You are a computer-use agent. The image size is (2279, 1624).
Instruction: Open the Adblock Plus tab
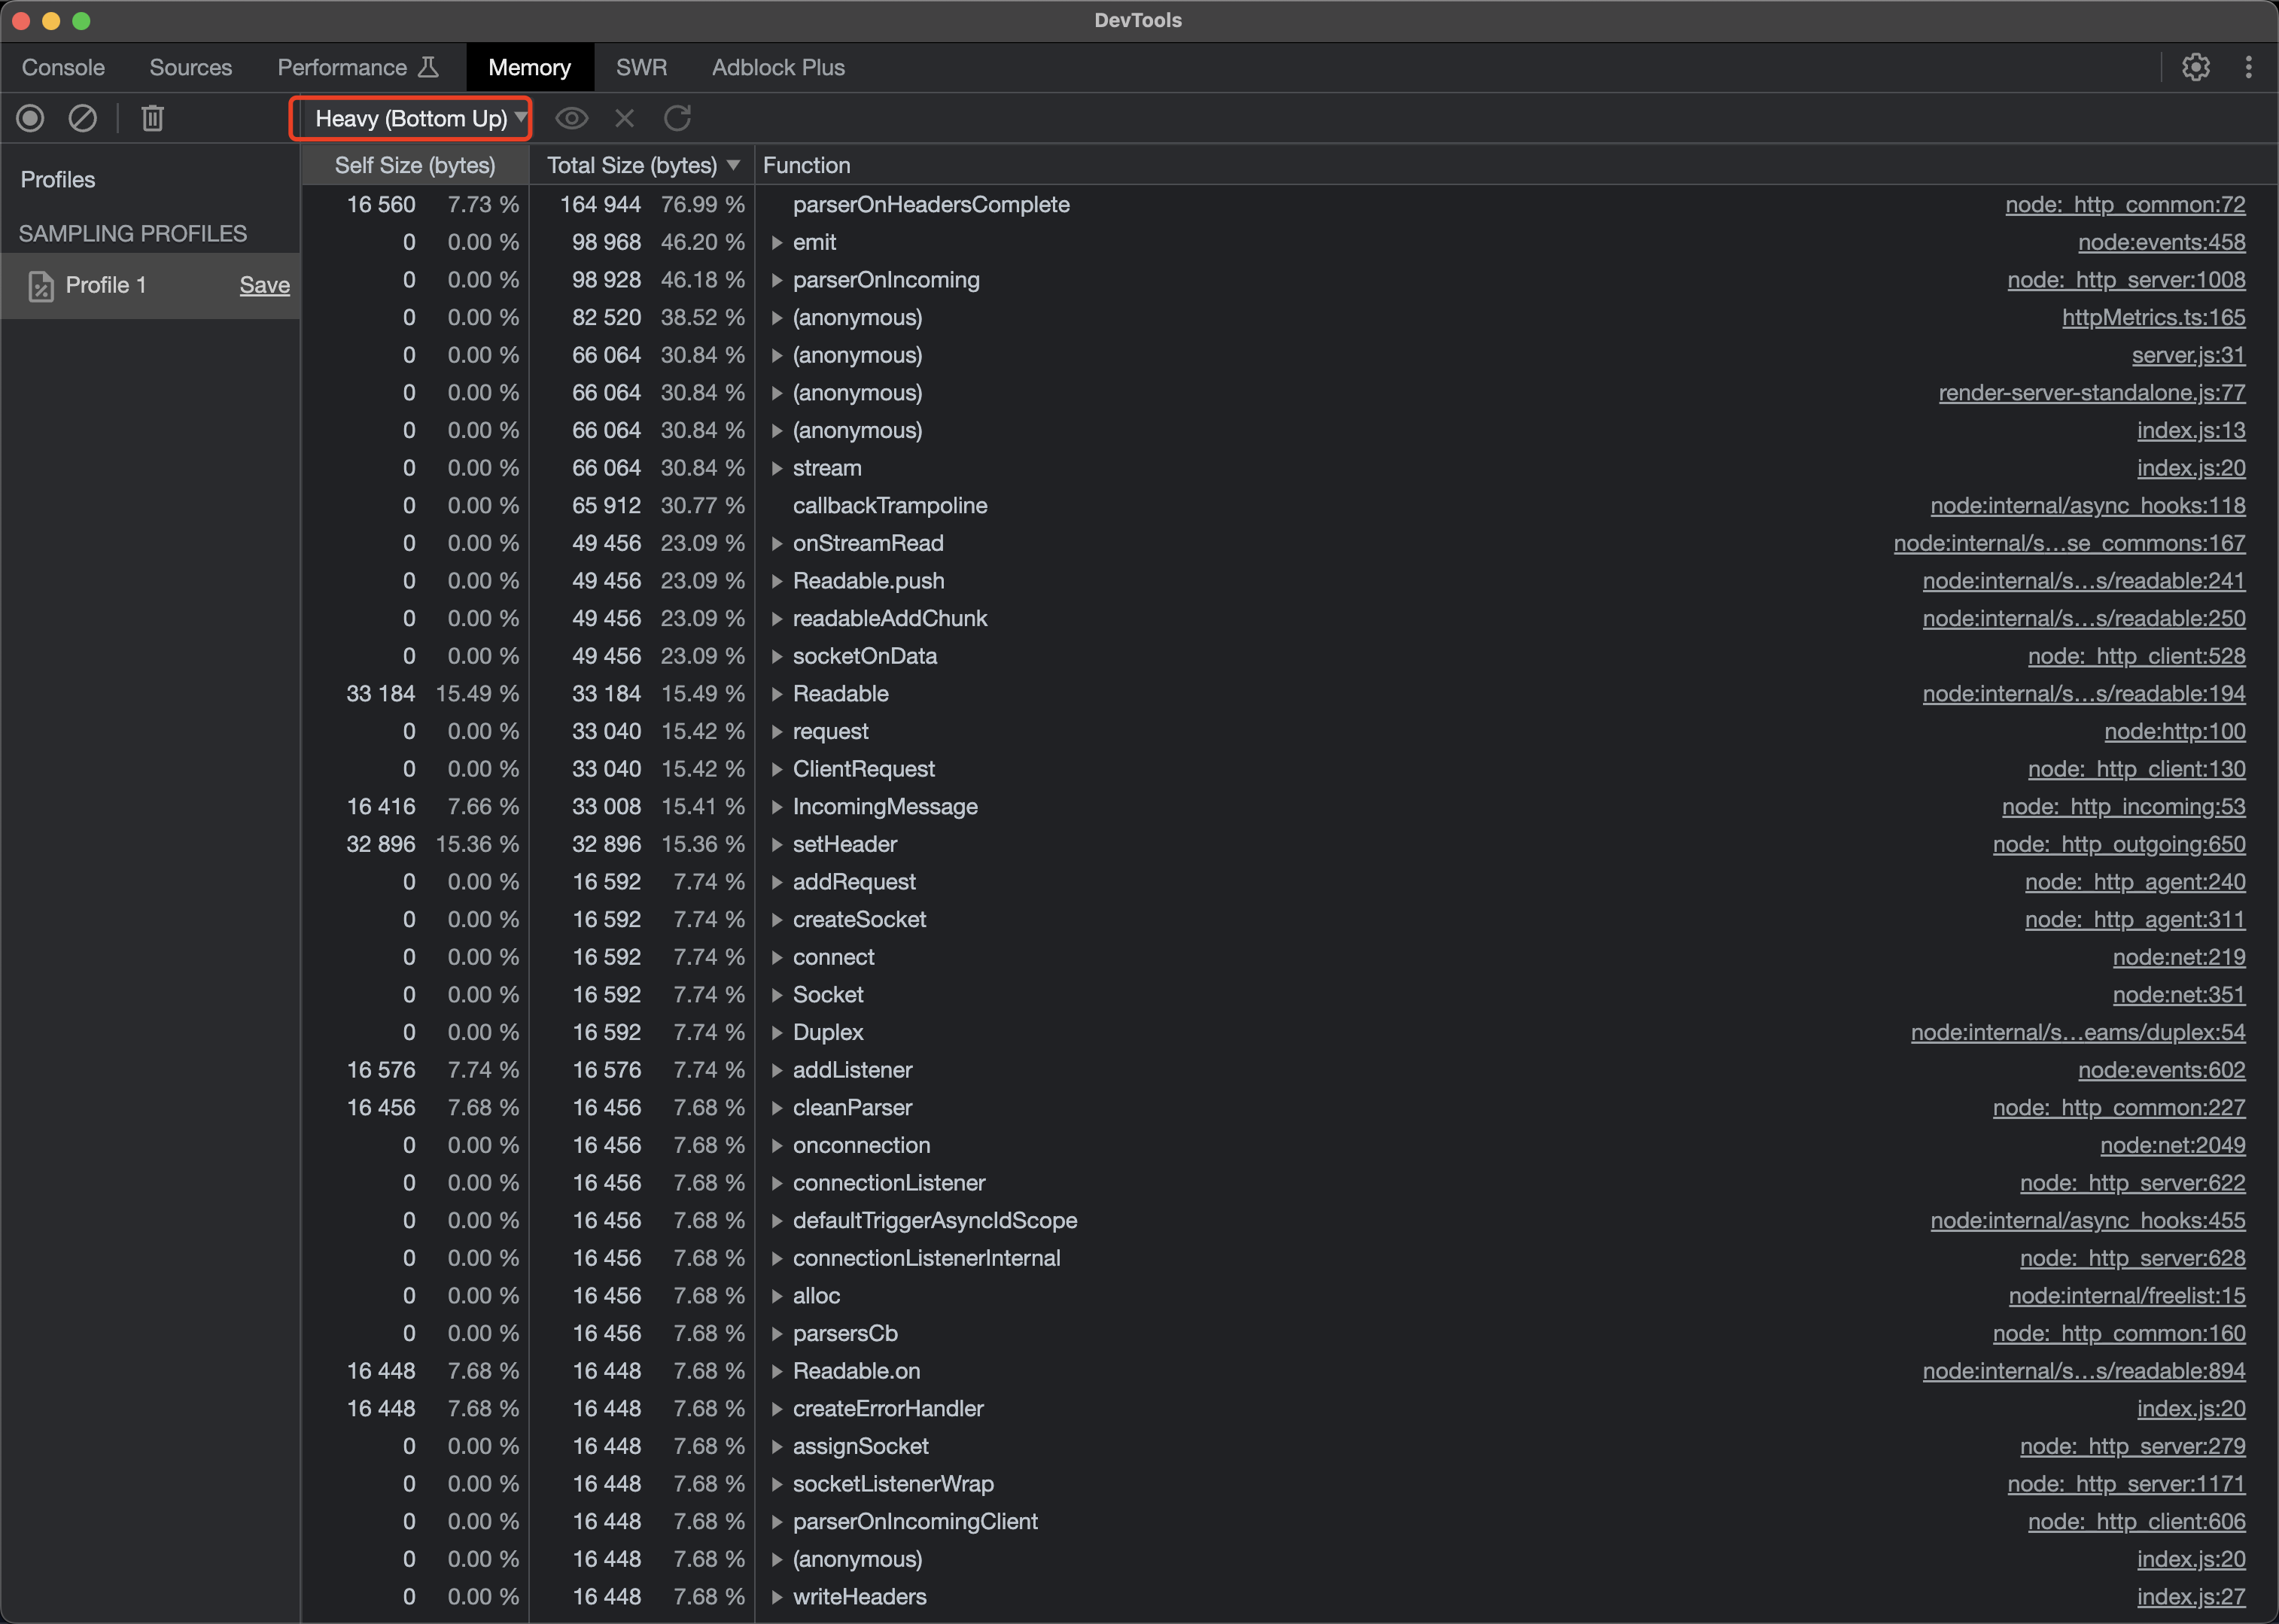778,67
